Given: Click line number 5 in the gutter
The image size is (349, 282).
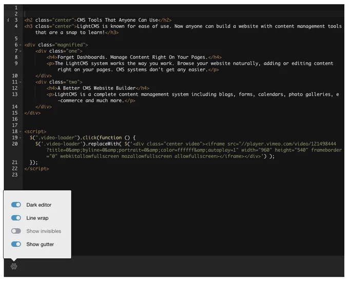Looking at the screenshot, I should pos(16,38).
